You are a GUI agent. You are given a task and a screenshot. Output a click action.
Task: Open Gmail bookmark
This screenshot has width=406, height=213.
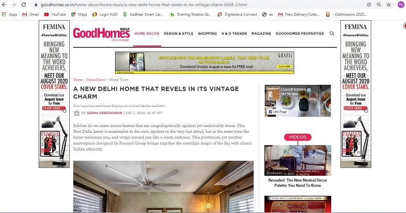point(31,14)
